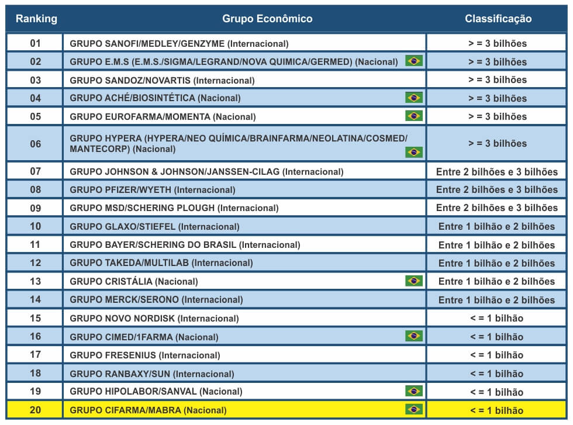This screenshot has width=573, height=425.
Task: Click ranking number 12
Action: pos(36,262)
